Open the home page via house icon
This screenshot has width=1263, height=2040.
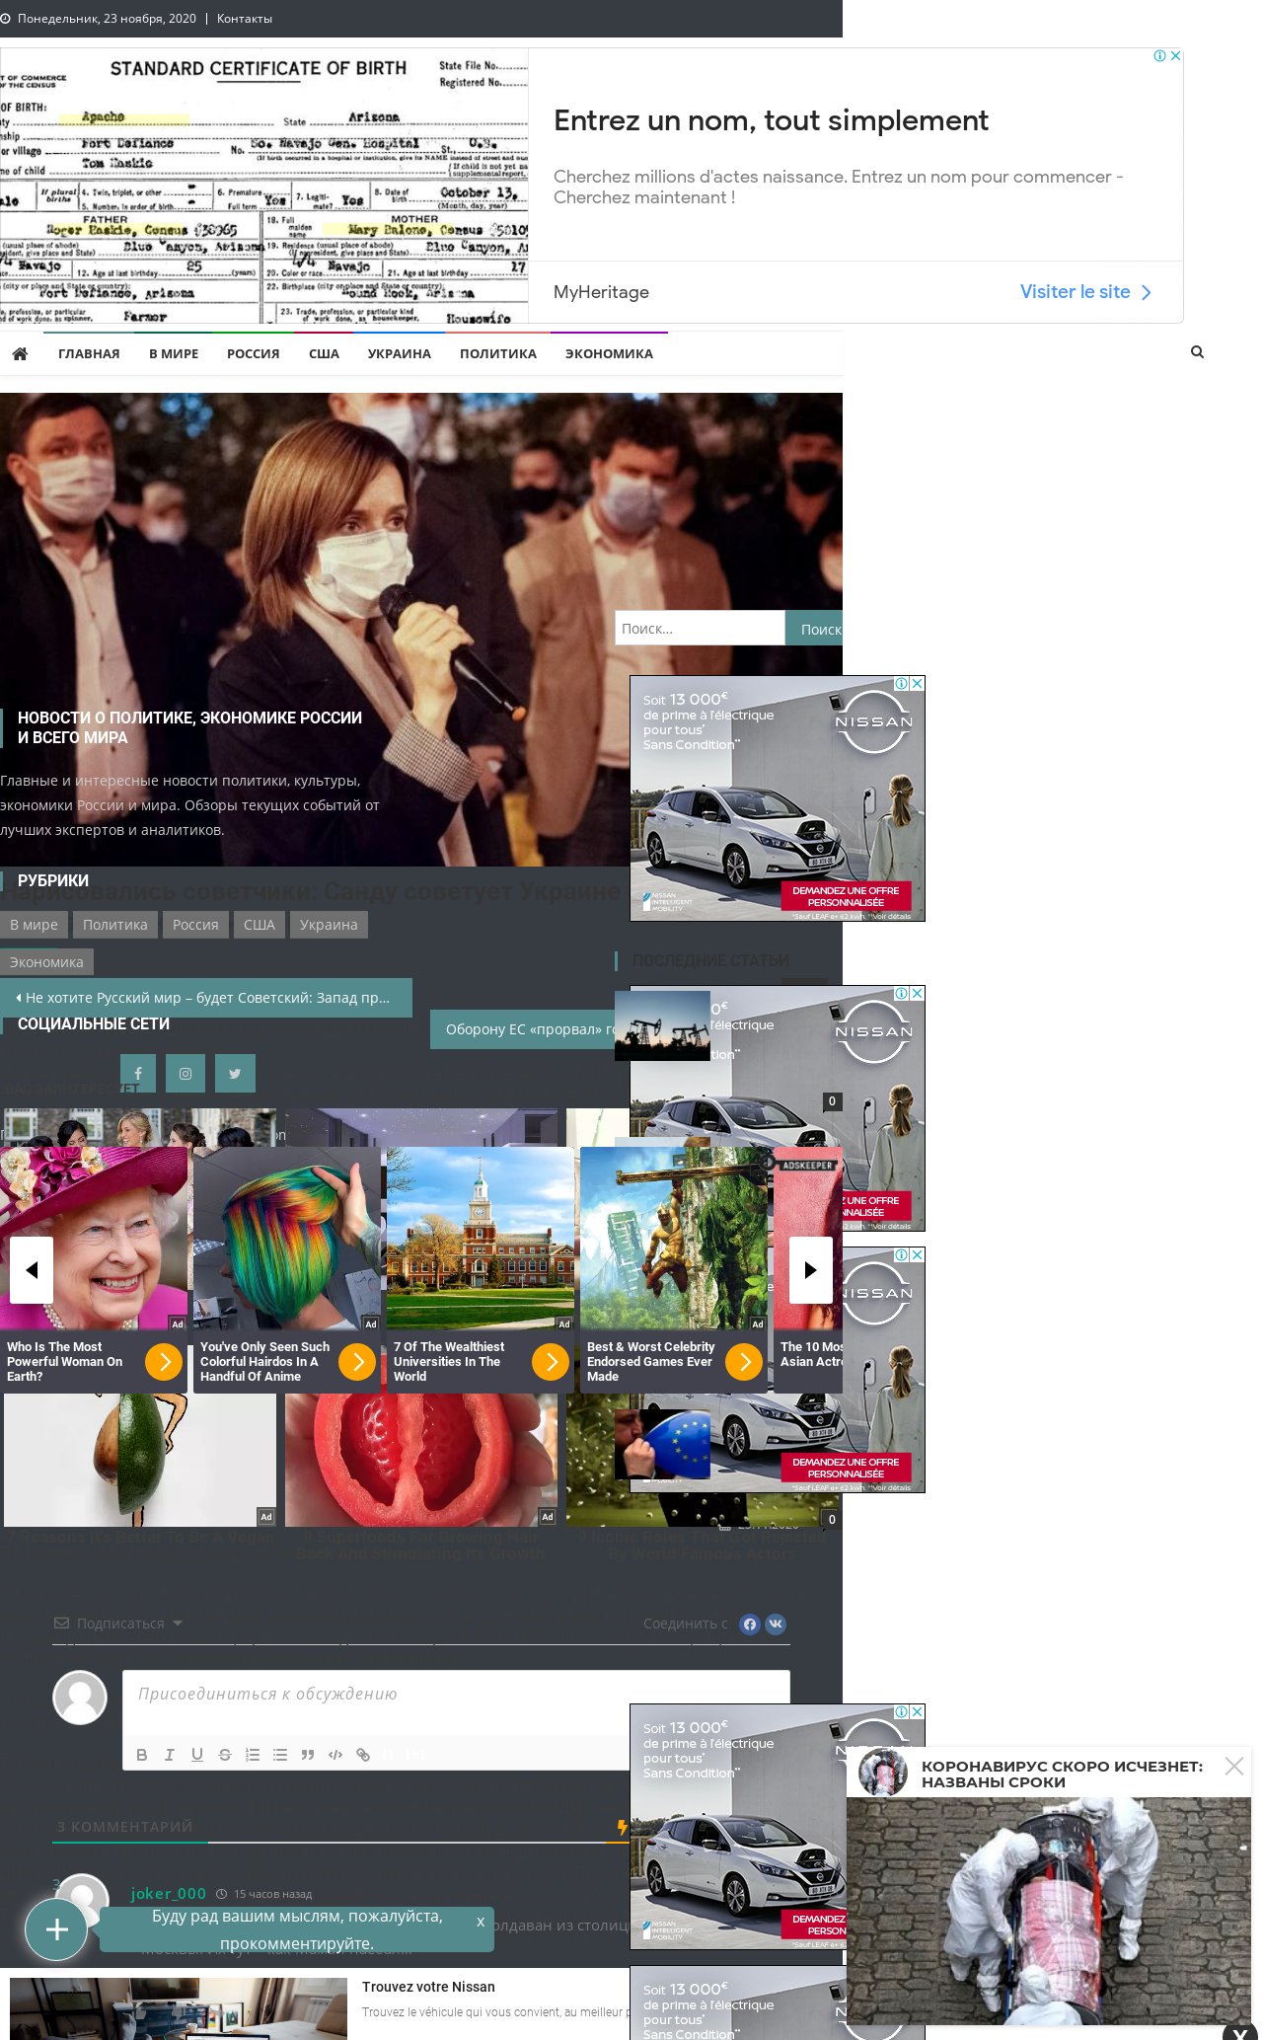[x=20, y=353]
